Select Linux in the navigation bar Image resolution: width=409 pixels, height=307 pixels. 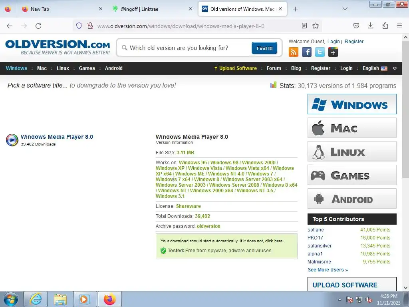[x=63, y=68]
